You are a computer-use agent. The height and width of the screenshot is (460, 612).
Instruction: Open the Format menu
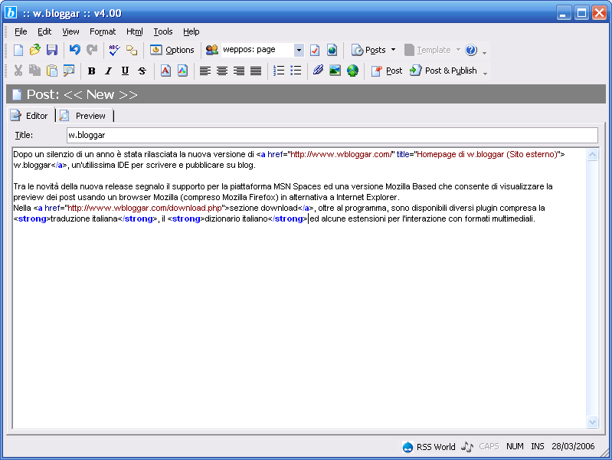(x=103, y=31)
